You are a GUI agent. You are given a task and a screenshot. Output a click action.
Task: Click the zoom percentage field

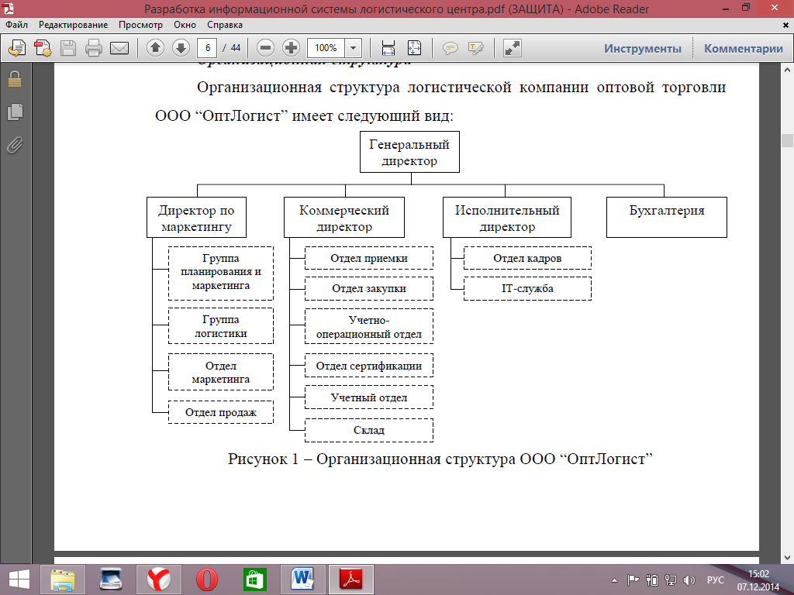click(326, 48)
